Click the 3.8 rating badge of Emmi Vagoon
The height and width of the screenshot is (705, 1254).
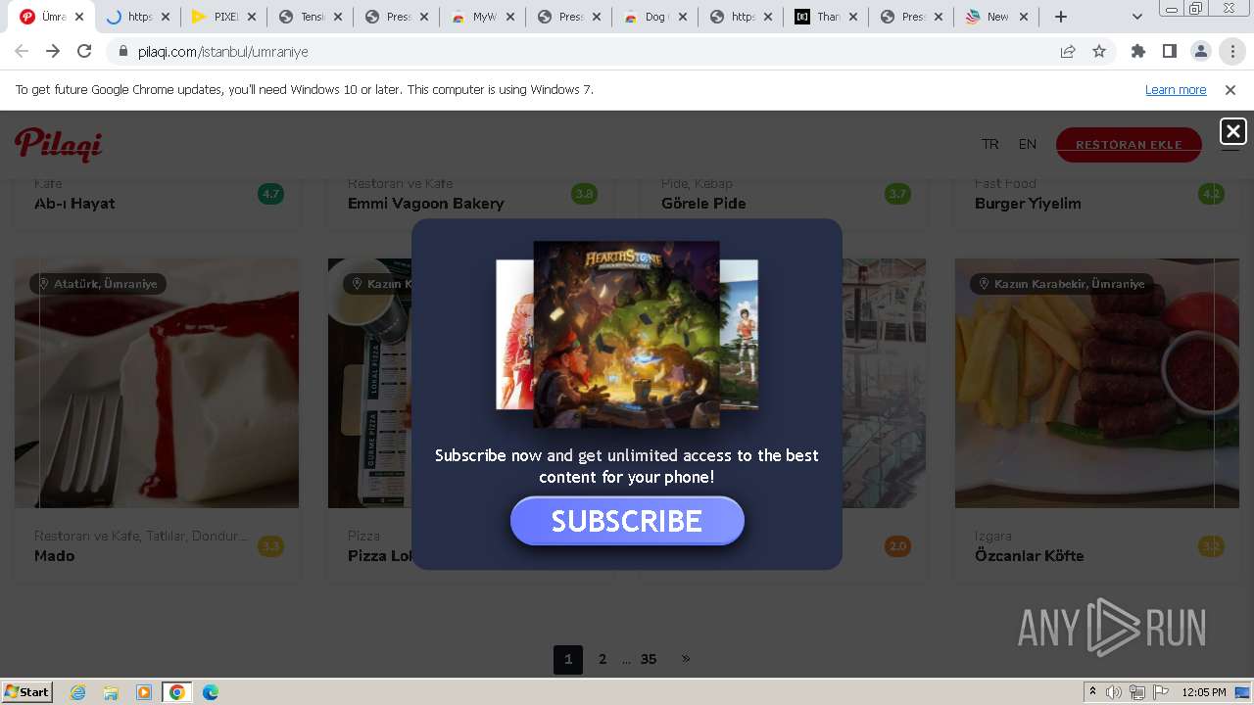[x=585, y=194]
